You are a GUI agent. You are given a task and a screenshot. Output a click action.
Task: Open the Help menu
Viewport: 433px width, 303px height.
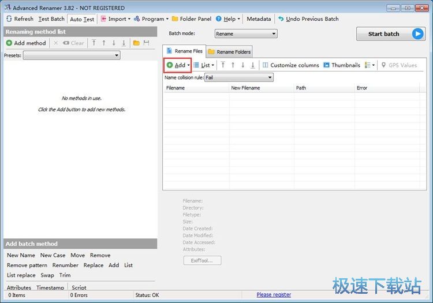[228, 19]
